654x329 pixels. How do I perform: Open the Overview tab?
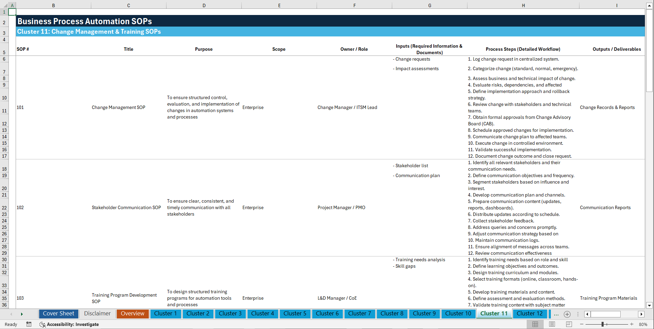(x=132, y=314)
